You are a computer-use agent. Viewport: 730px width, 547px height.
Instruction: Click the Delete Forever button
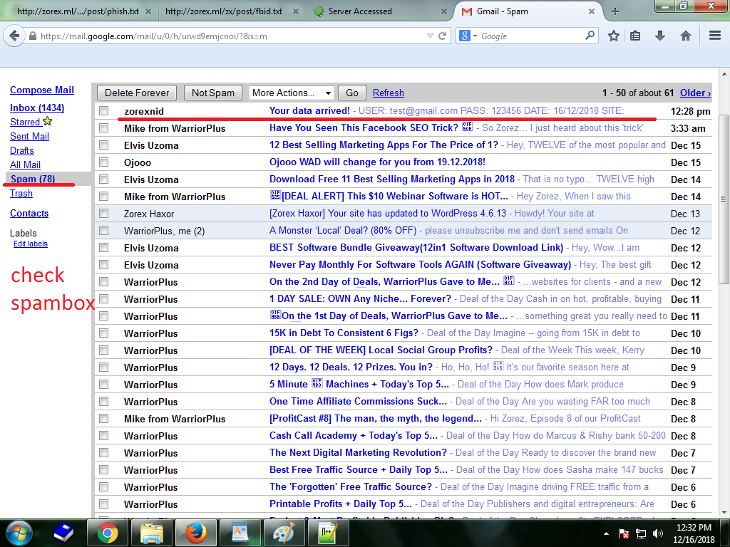click(x=137, y=93)
